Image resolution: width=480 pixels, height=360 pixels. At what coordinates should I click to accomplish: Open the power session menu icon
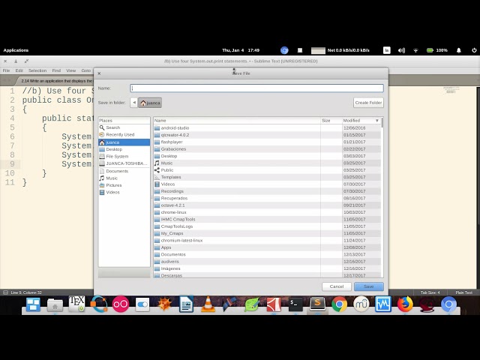(474, 50)
